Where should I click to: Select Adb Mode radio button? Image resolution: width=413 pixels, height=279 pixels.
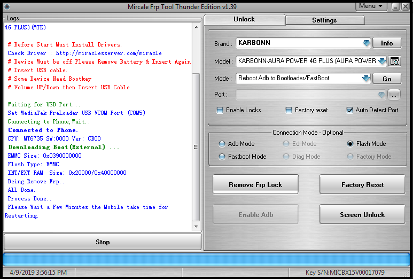coord(222,144)
